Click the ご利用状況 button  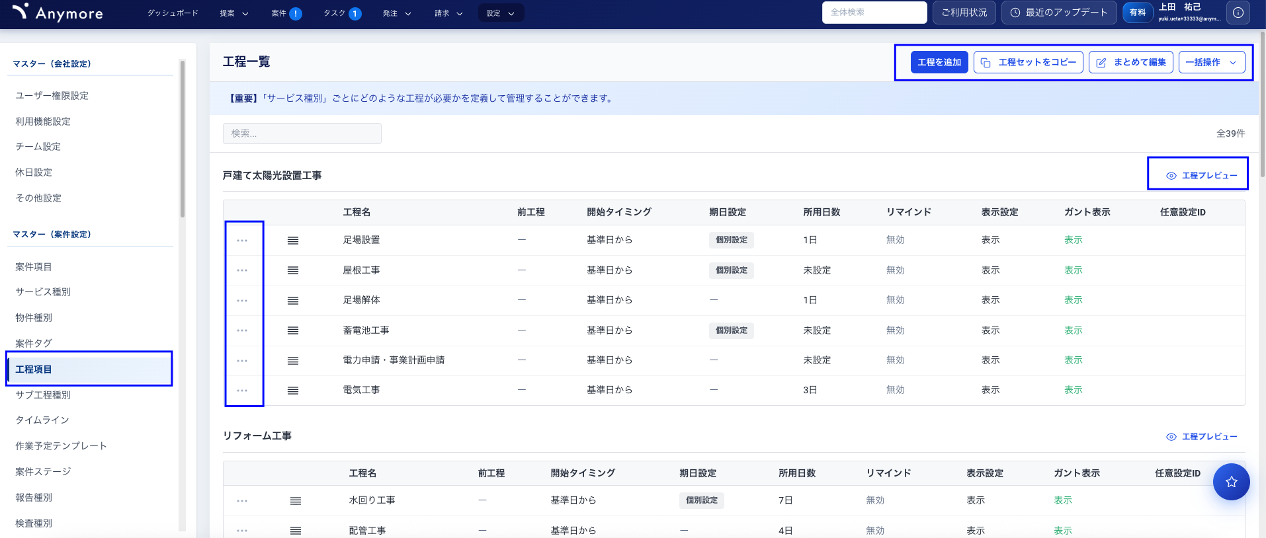pyautogui.click(x=964, y=13)
